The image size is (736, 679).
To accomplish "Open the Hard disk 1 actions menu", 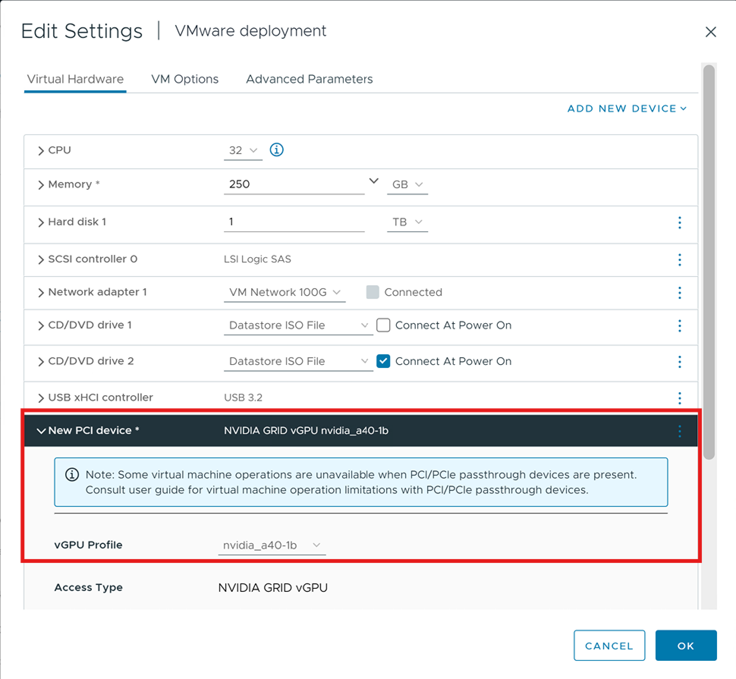I will [x=679, y=223].
